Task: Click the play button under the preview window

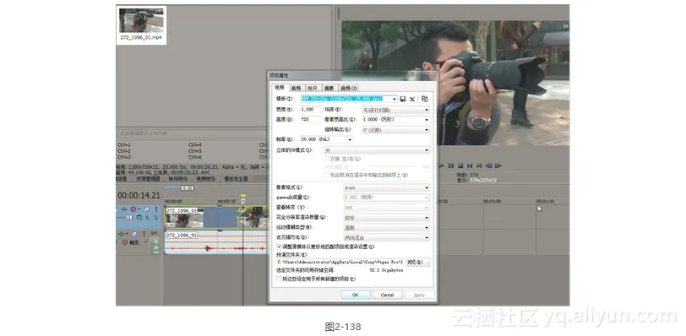Action: point(442,166)
